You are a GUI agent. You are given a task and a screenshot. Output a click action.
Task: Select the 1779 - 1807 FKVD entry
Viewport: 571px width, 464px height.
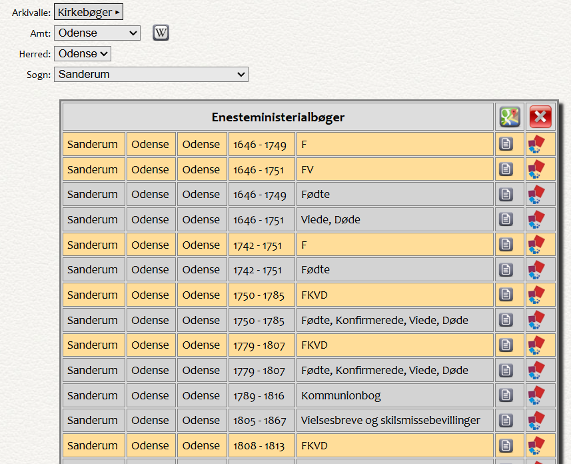click(314, 345)
